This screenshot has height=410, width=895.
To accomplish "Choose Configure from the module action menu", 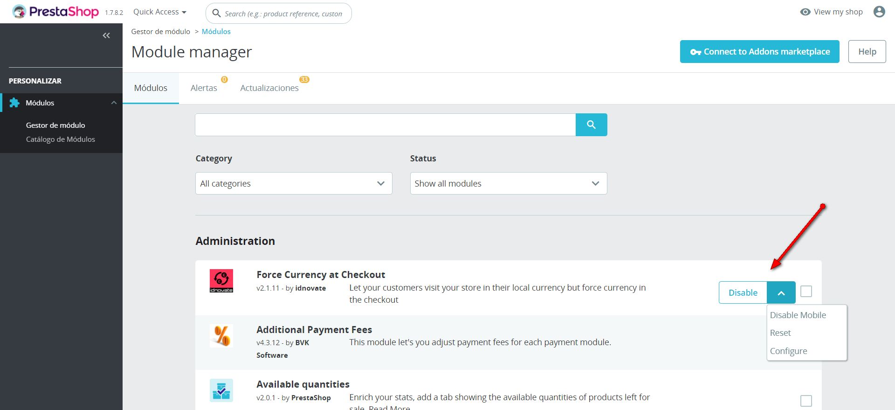I will click(788, 351).
